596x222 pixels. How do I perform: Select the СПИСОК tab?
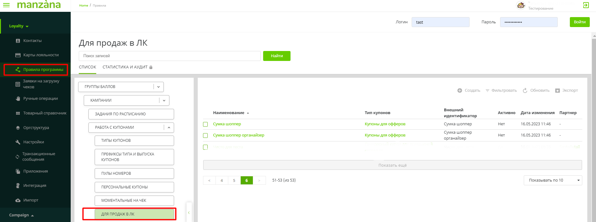tap(88, 67)
